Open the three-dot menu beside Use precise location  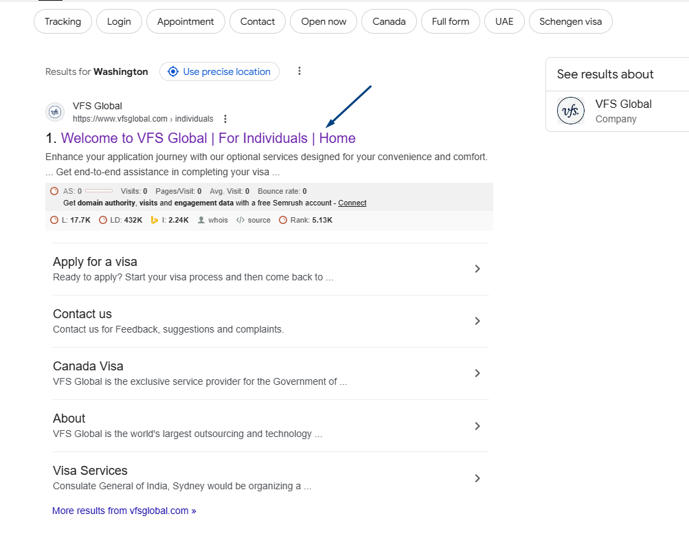coord(300,71)
